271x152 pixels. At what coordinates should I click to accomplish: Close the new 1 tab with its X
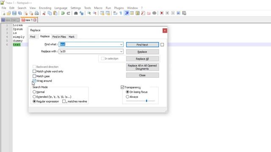(35, 20)
